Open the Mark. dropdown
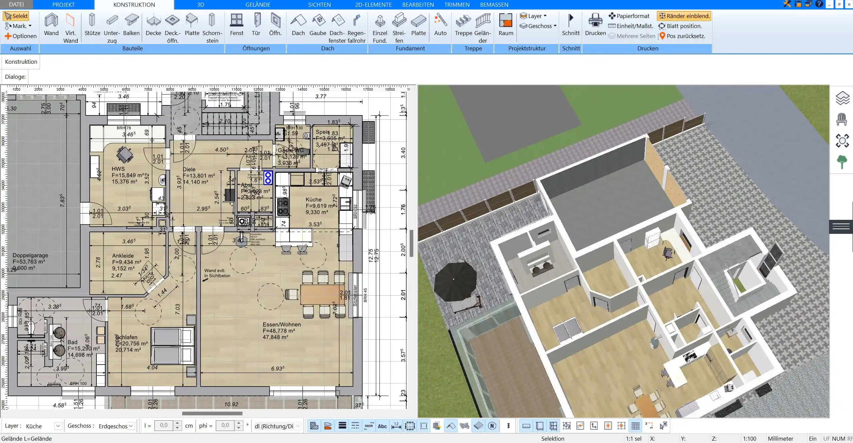Viewport: 853px width, 443px height. click(18, 26)
